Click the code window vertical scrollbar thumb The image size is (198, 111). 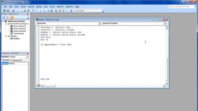[166, 69]
